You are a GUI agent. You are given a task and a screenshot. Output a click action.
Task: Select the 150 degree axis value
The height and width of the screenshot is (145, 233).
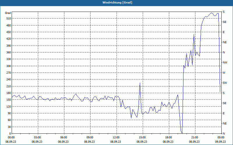(8, 99)
